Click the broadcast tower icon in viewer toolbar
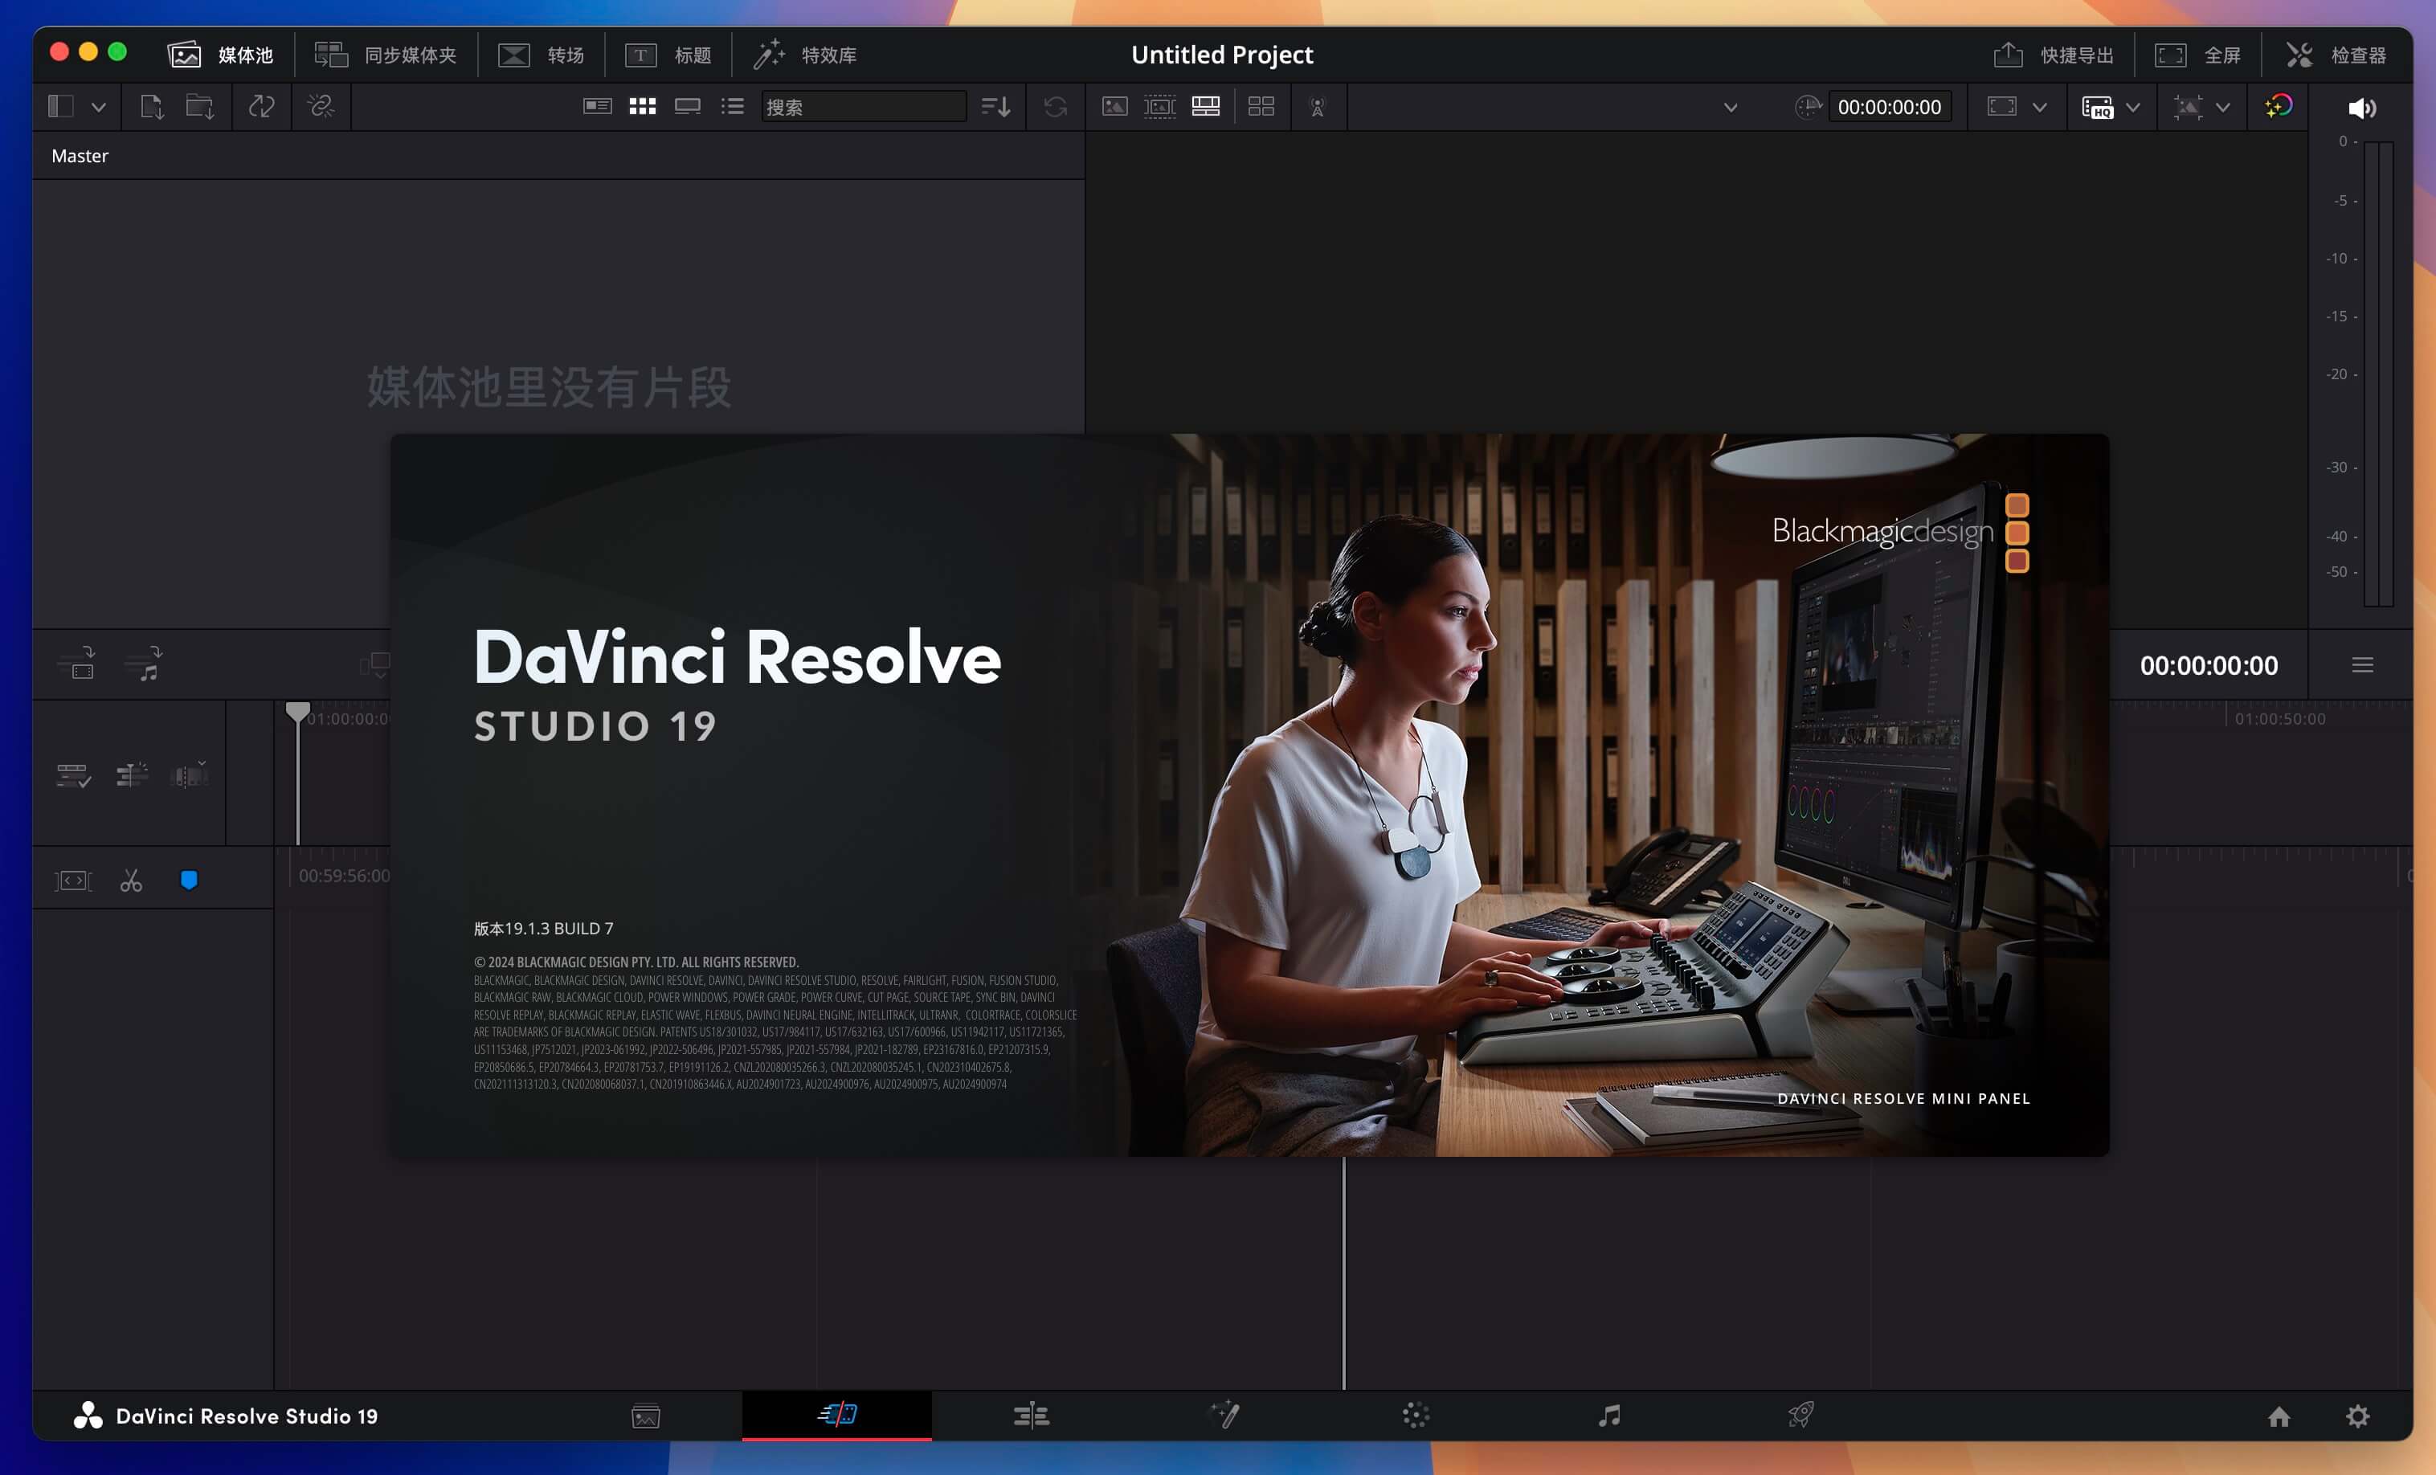The height and width of the screenshot is (1475, 2436). coord(1317,107)
